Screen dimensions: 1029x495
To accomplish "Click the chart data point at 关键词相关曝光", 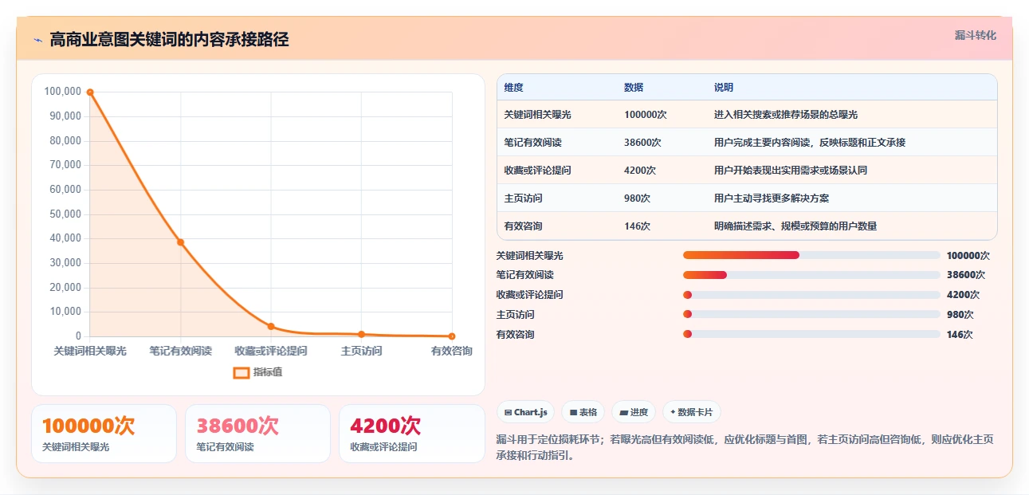I will tap(90, 92).
